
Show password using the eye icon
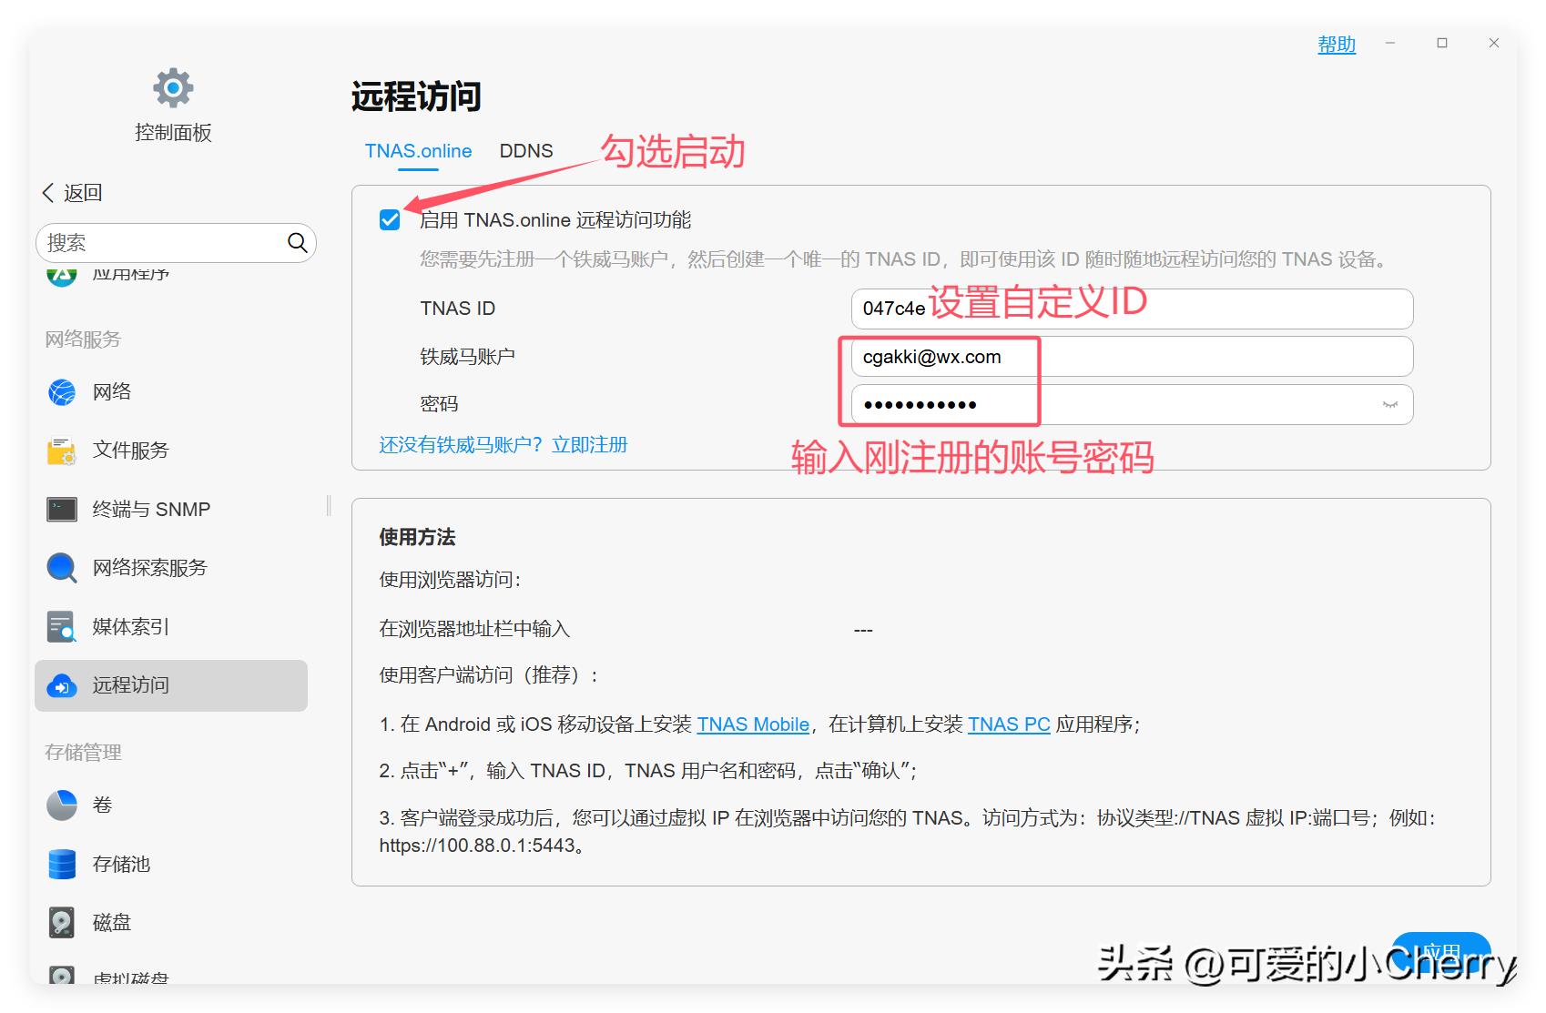tap(1389, 405)
